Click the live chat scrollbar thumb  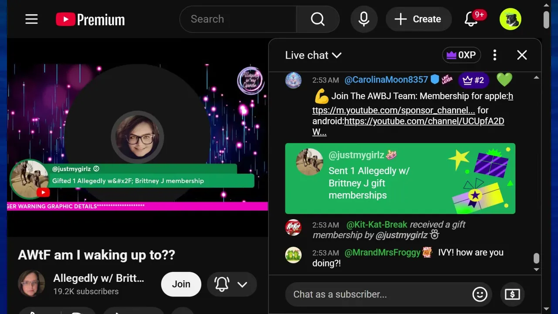[x=536, y=258]
